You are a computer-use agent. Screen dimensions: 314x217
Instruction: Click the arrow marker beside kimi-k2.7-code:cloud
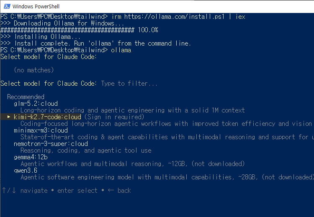click(9, 117)
